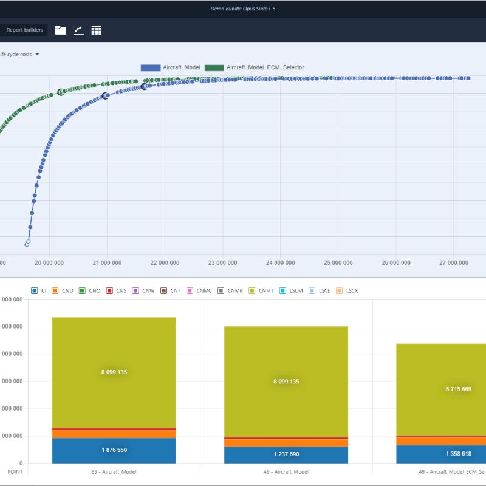The height and width of the screenshot is (486, 486).
Task: Toggle the LSCE legend item
Action: coord(320,291)
